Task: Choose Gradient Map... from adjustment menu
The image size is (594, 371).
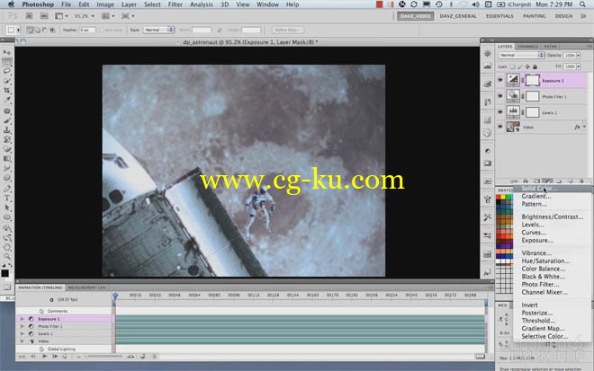Action: tap(543, 328)
